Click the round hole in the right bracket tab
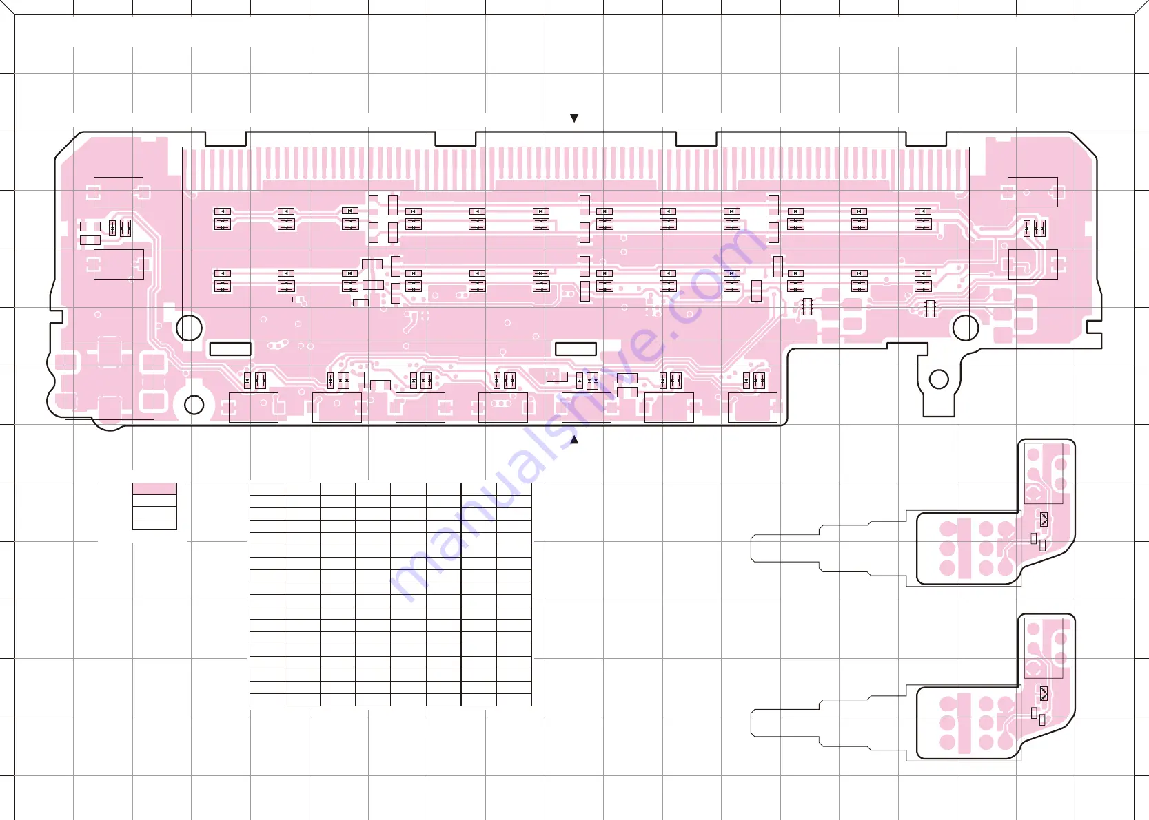 pos(939,379)
